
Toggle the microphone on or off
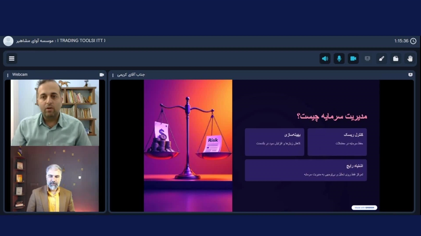pos(339,59)
